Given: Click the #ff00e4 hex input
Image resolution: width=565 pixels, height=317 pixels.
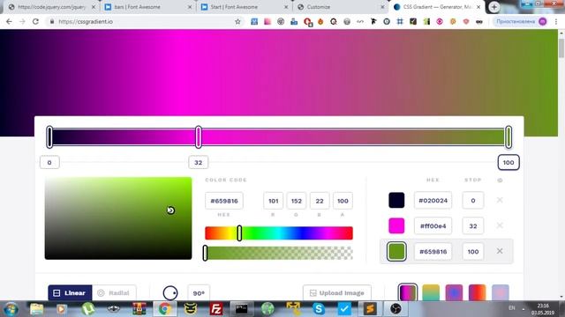Looking at the screenshot, I should 433,225.
